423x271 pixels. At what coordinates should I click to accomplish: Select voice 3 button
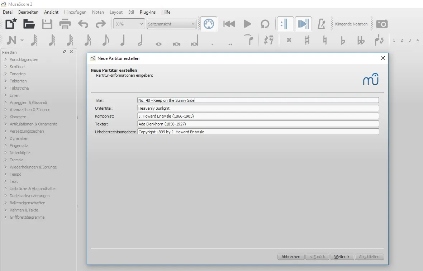coord(409,40)
